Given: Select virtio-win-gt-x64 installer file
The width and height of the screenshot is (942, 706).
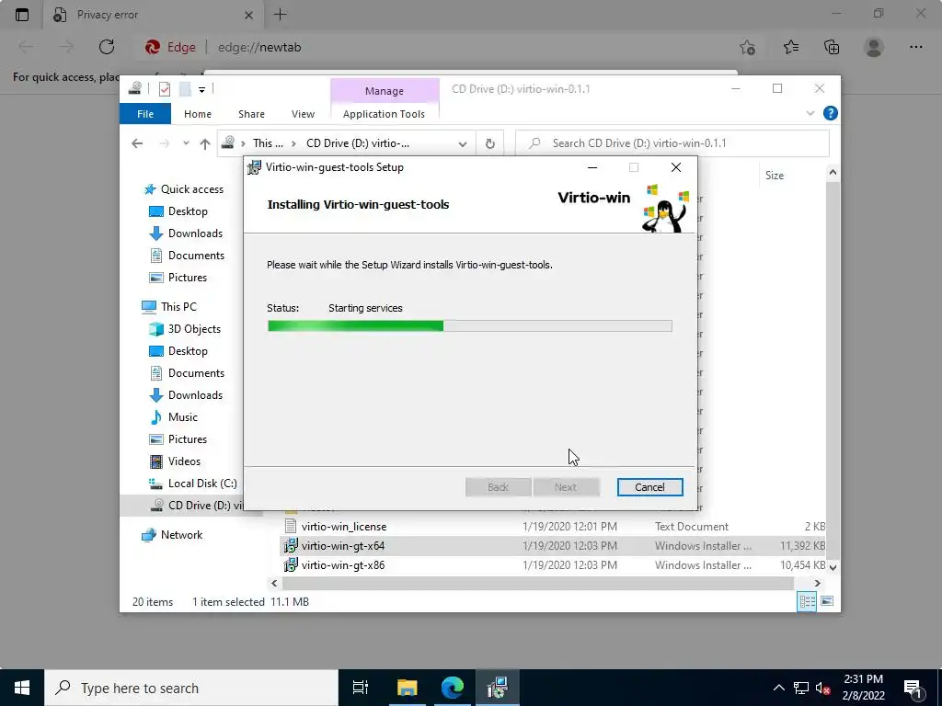Looking at the screenshot, I should (x=343, y=546).
